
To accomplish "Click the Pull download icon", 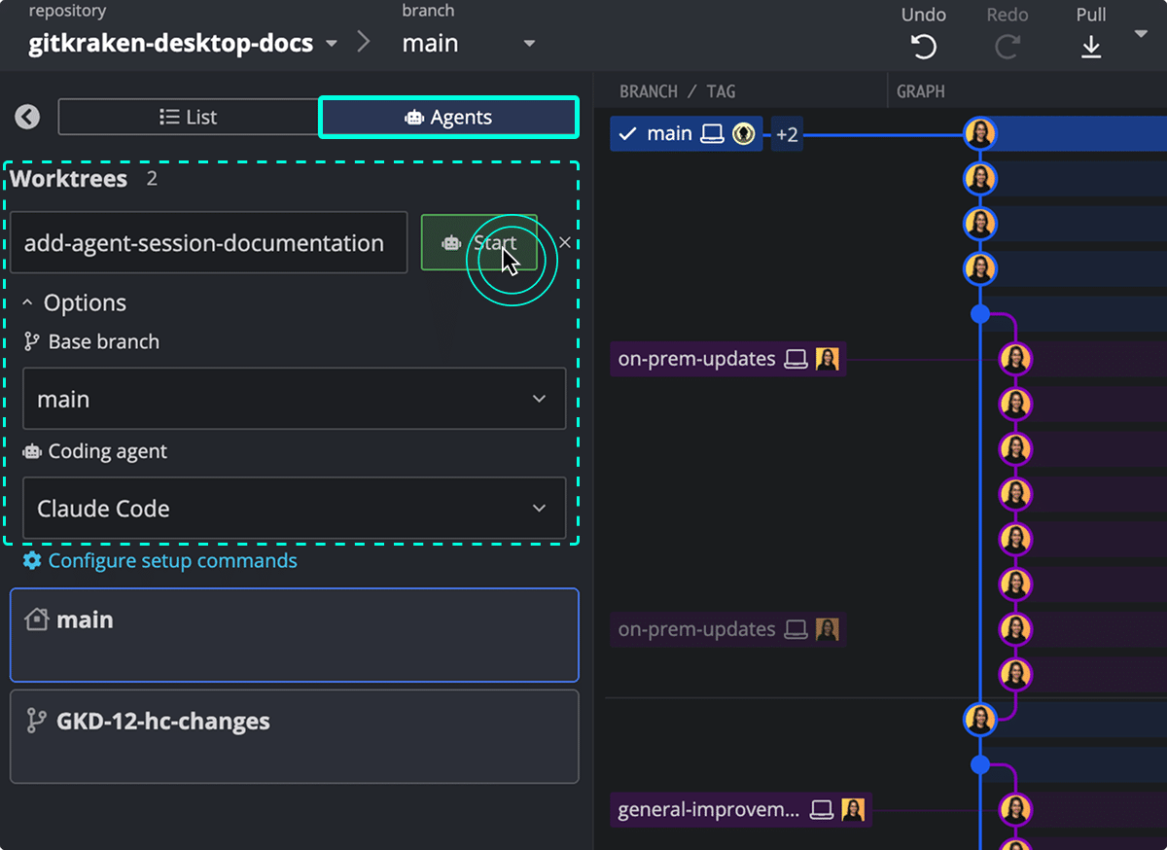I will [1090, 46].
